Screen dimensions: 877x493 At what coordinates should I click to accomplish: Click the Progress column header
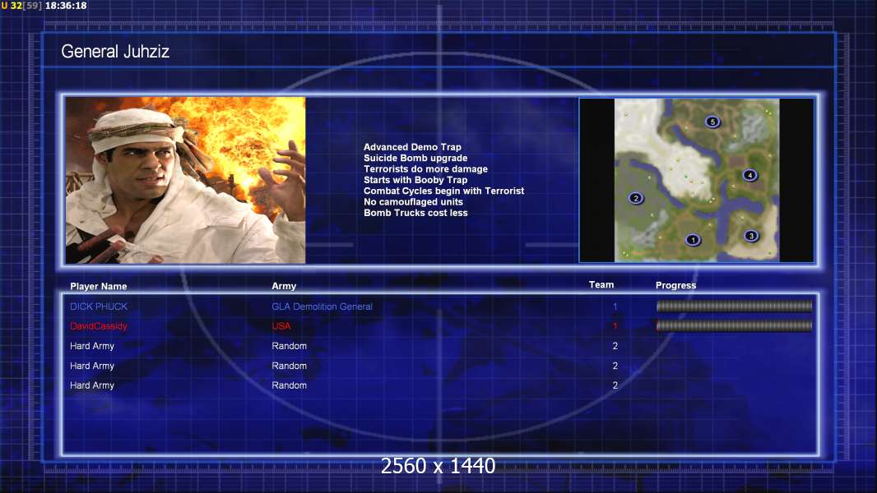pyautogui.click(x=675, y=285)
